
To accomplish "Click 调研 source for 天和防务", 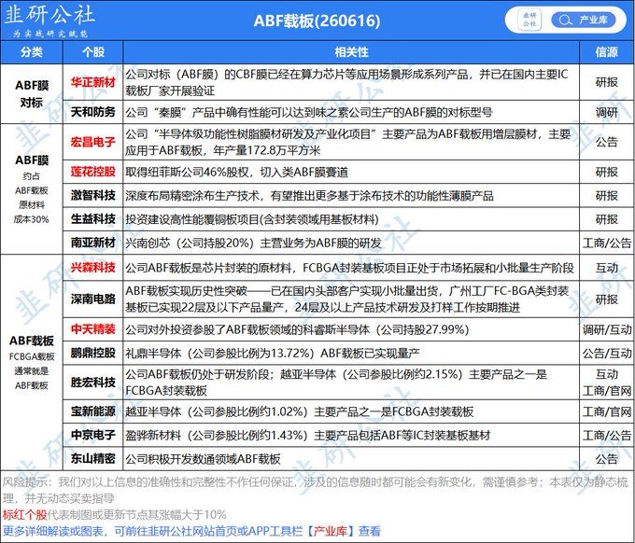I will pyautogui.click(x=607, y=112).
